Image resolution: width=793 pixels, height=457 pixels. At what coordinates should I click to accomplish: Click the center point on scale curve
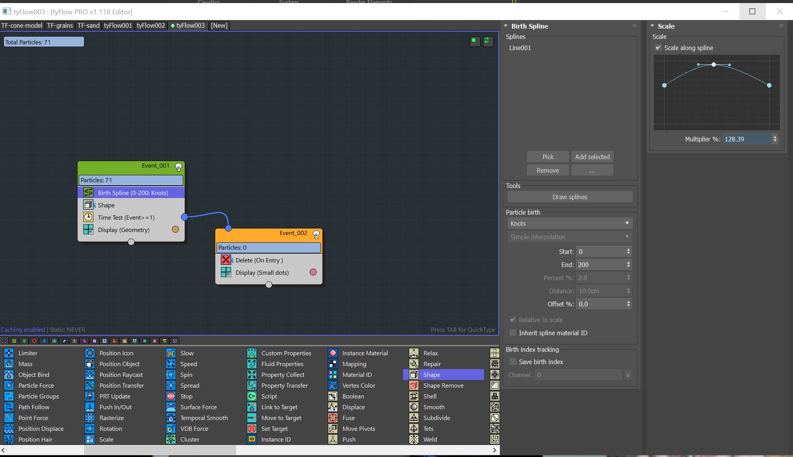(x=714, y=64)
